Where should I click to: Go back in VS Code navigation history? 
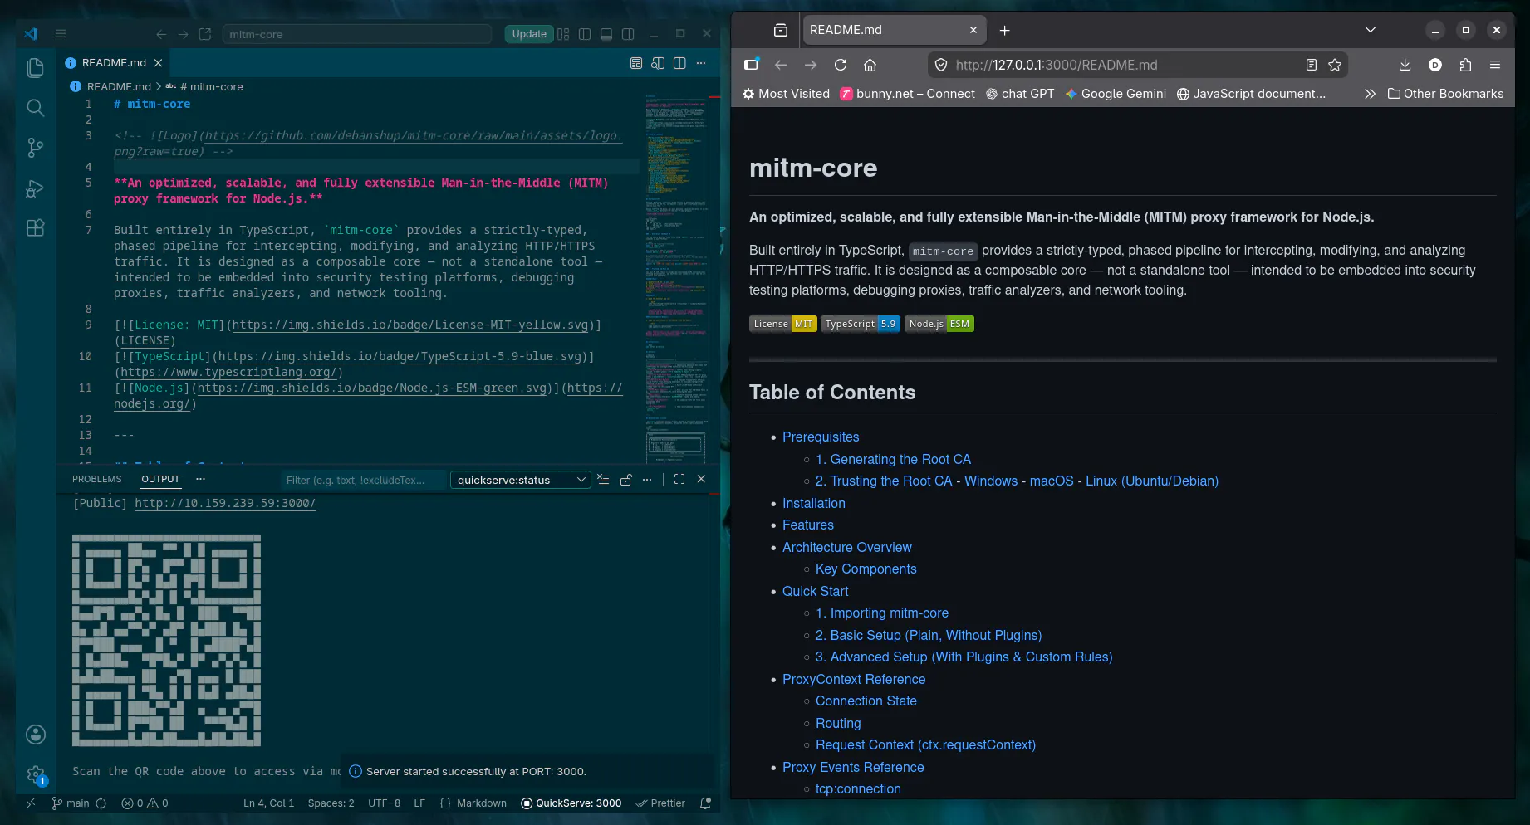[x=161, y=34]
